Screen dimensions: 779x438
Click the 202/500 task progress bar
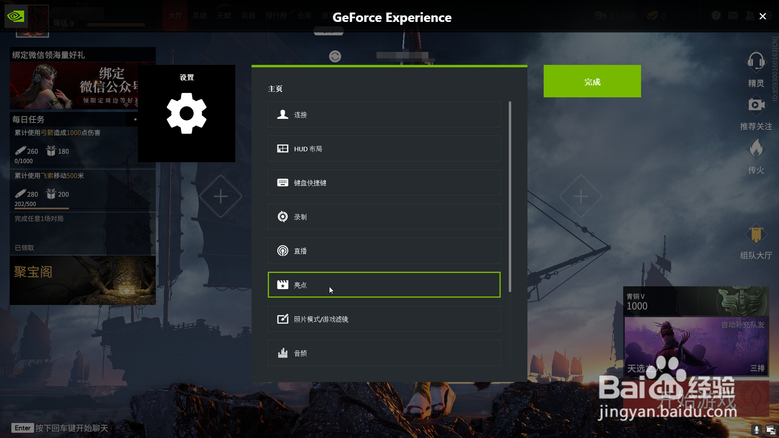coord(83,208)
